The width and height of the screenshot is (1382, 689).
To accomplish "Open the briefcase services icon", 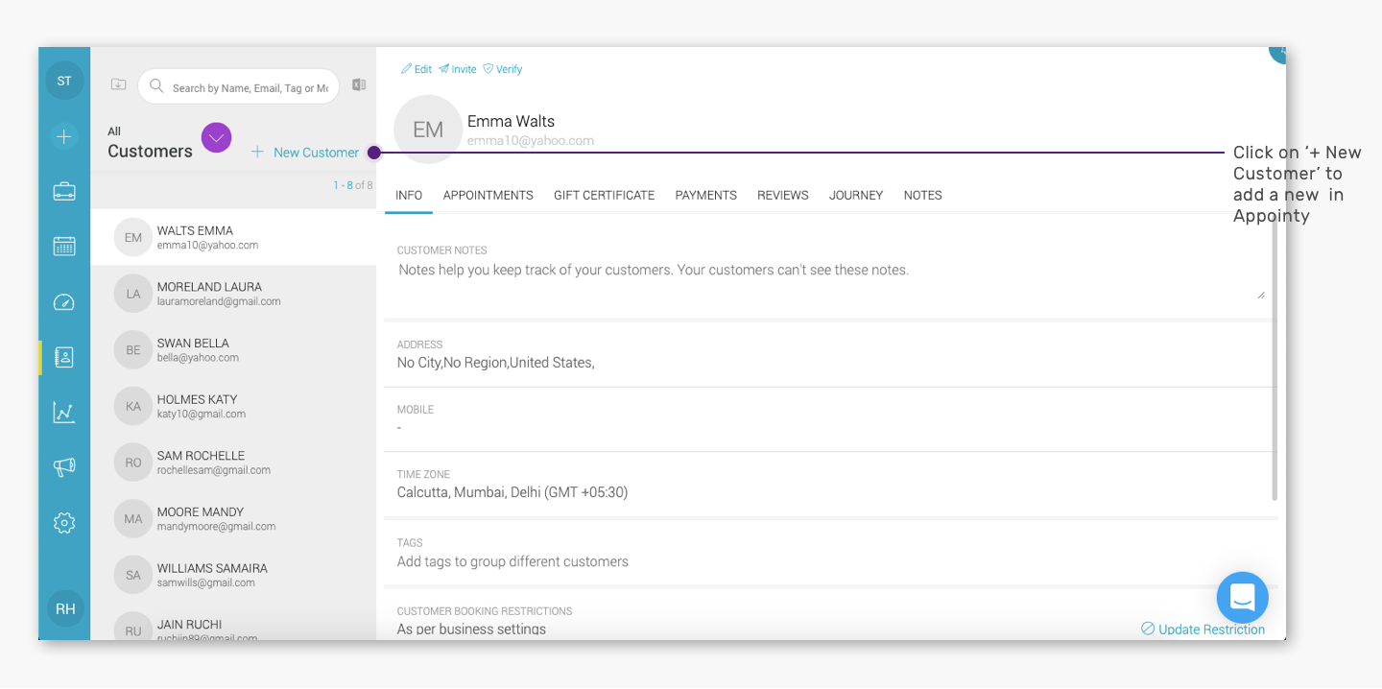I will tap(64, 191).
